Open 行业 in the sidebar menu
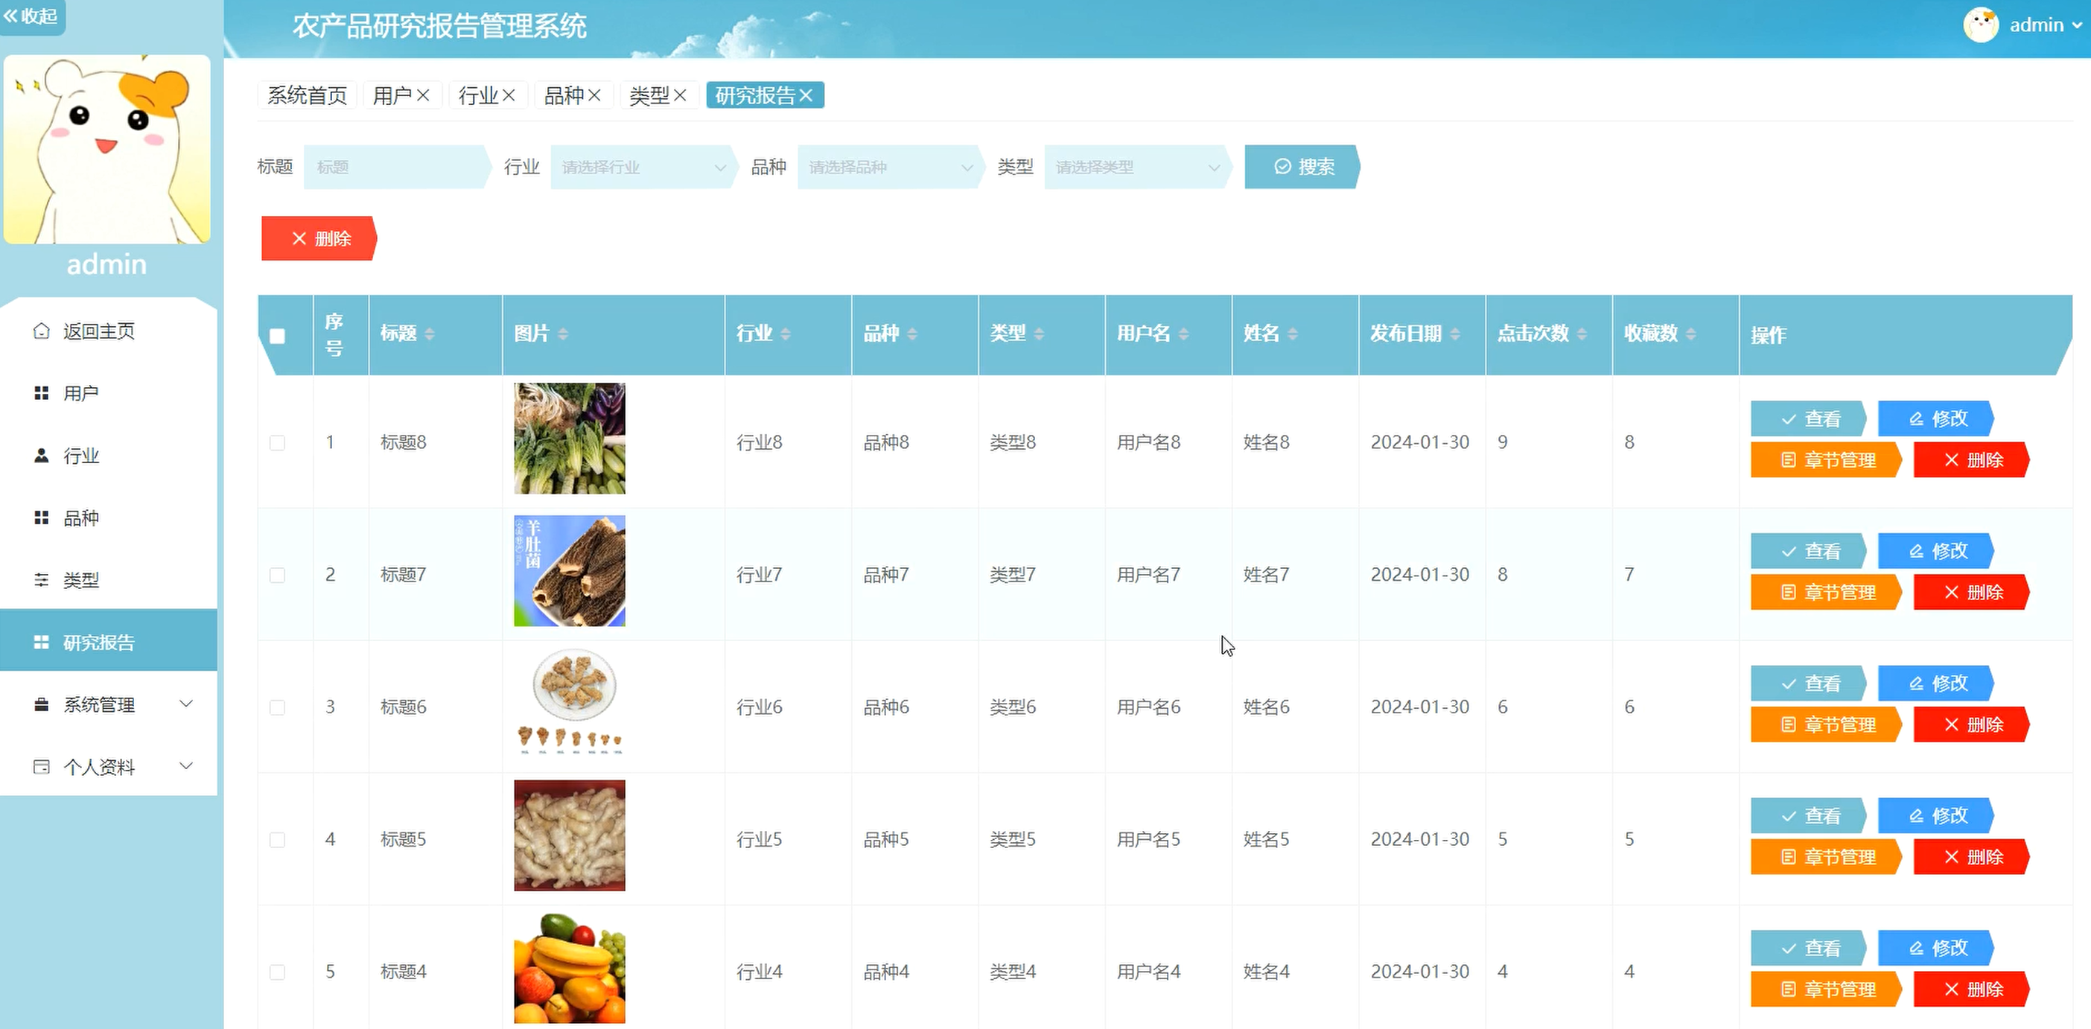The width and height of the screenshot is (2091, 1029). pos(109,456)
